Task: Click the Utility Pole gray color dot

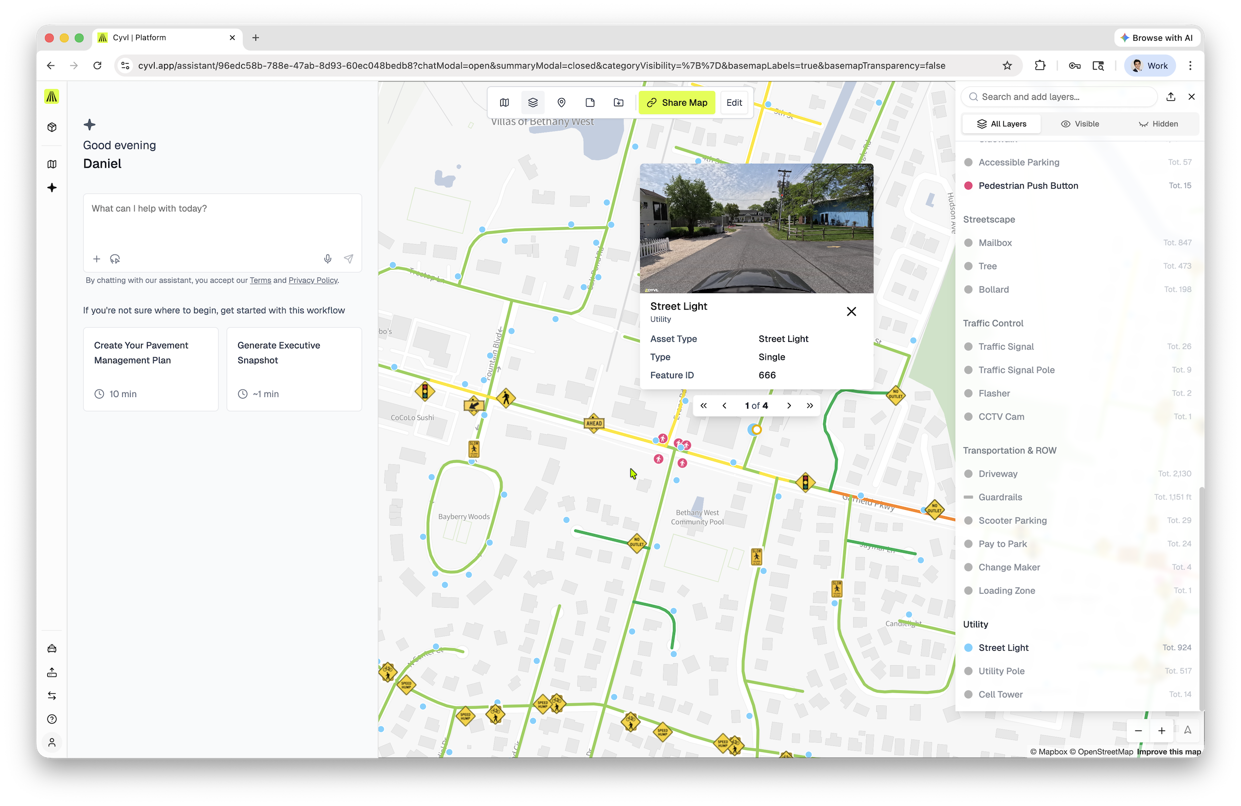Action: point(968,671)
